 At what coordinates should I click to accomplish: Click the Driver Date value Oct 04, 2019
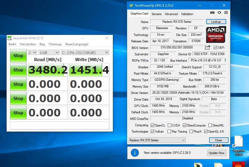pos(164,99)
